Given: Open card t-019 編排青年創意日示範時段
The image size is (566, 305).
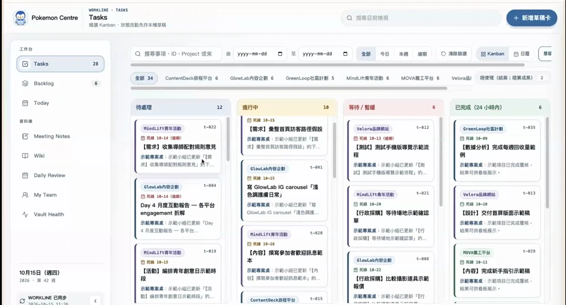Looking at the screenshot, I should tap(177, 274).
